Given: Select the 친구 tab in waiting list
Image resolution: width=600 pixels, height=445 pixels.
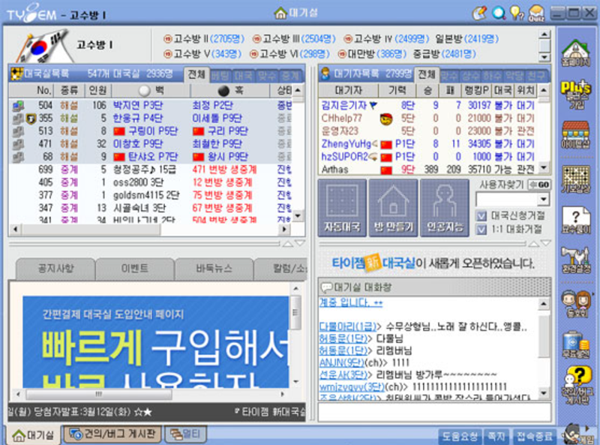Looking at the screenshot, I should (535, 76).
